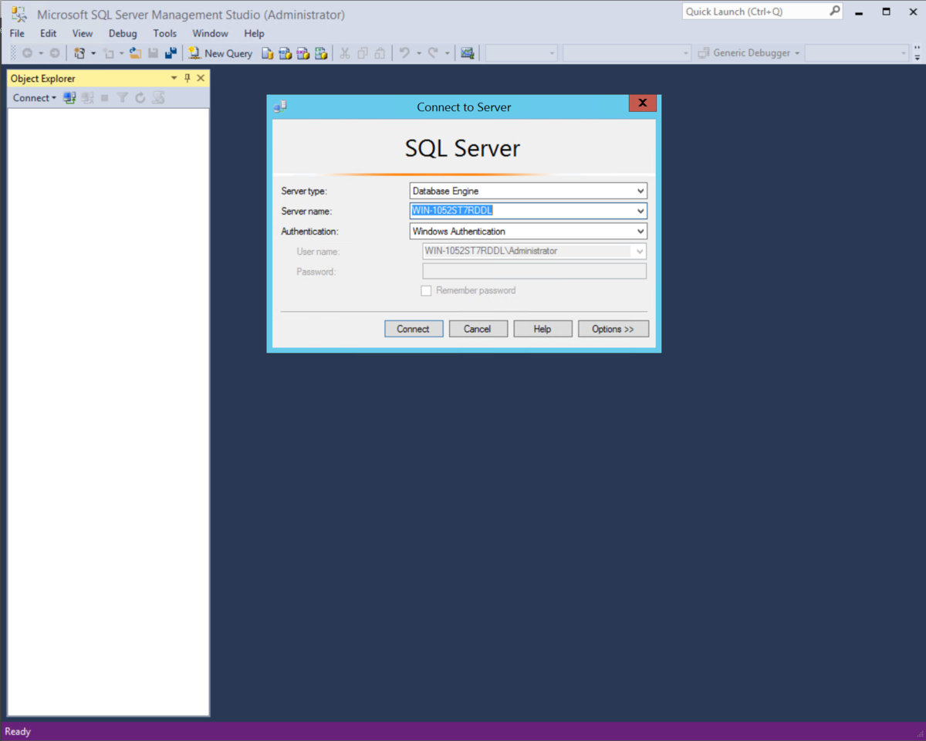Click Connect Object Explorer icon
This screenshot has width=926, height=741.
click(69, 98)
